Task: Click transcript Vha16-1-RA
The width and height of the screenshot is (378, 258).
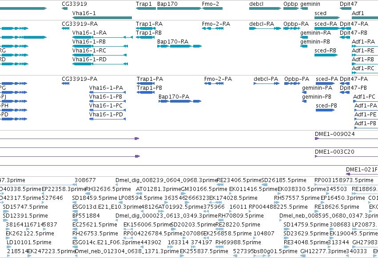Action: click(103, 37)
